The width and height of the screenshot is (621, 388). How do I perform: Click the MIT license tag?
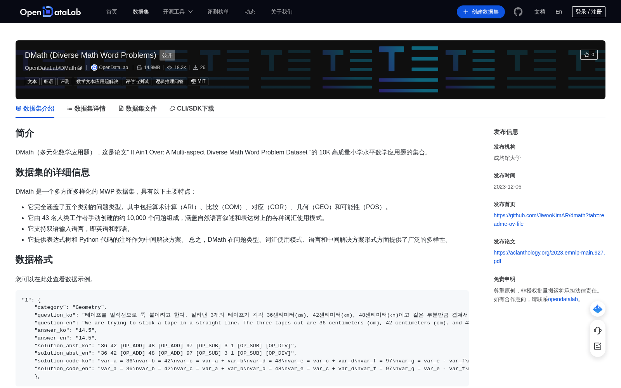(x=198, y=81)
